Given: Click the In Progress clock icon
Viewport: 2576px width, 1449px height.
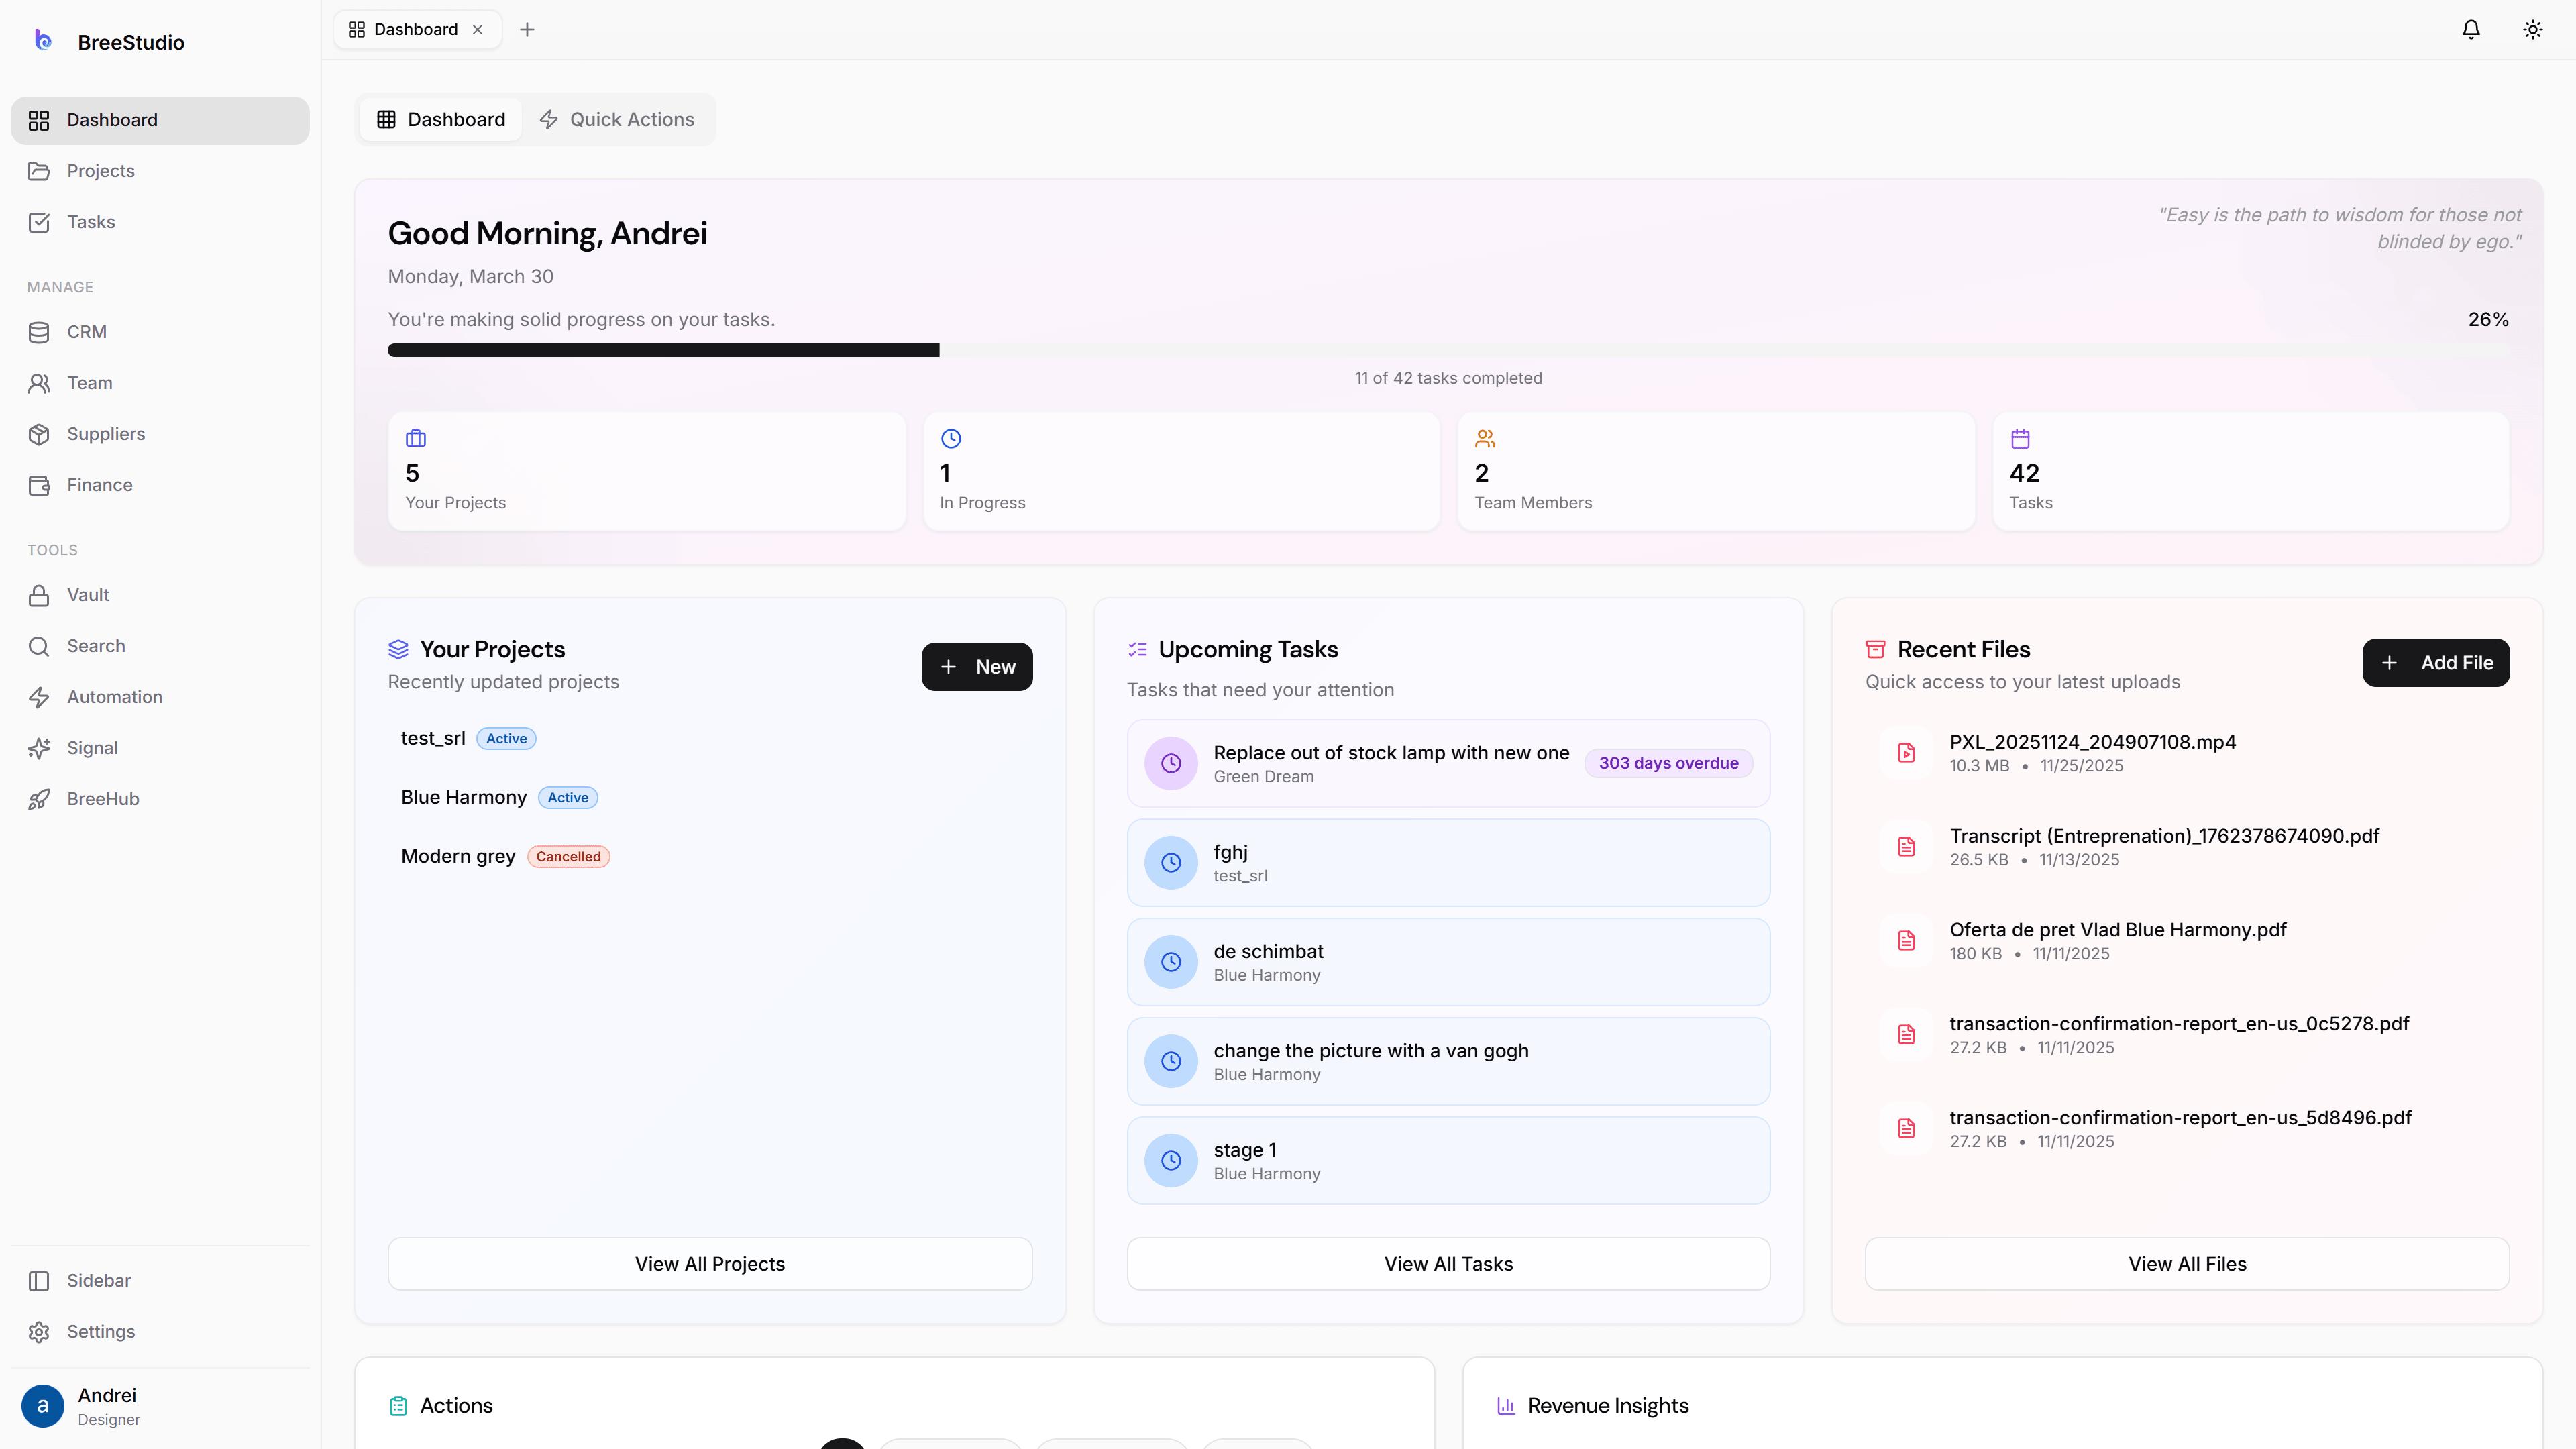Looking at the screenshot, I should (x=951, y=439).
